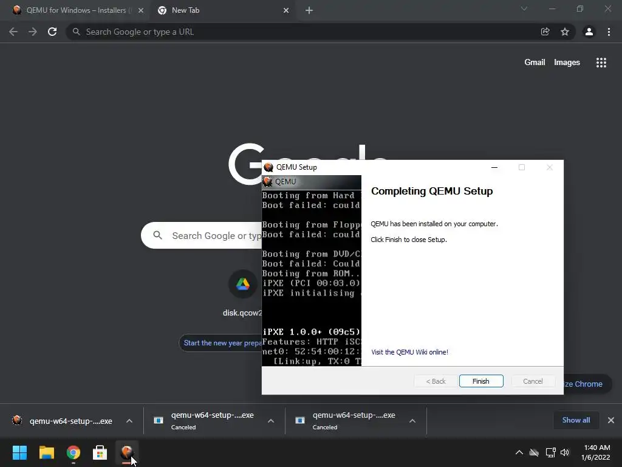This screenshot has width=622, height=467.
Task: Open network settings tray icon
Action: [x=550, y=452]
